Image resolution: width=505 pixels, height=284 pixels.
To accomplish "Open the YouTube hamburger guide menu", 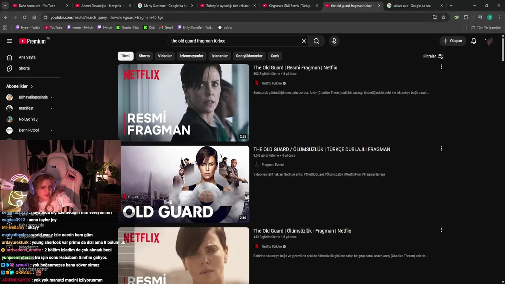I will [x=9, y=41].
